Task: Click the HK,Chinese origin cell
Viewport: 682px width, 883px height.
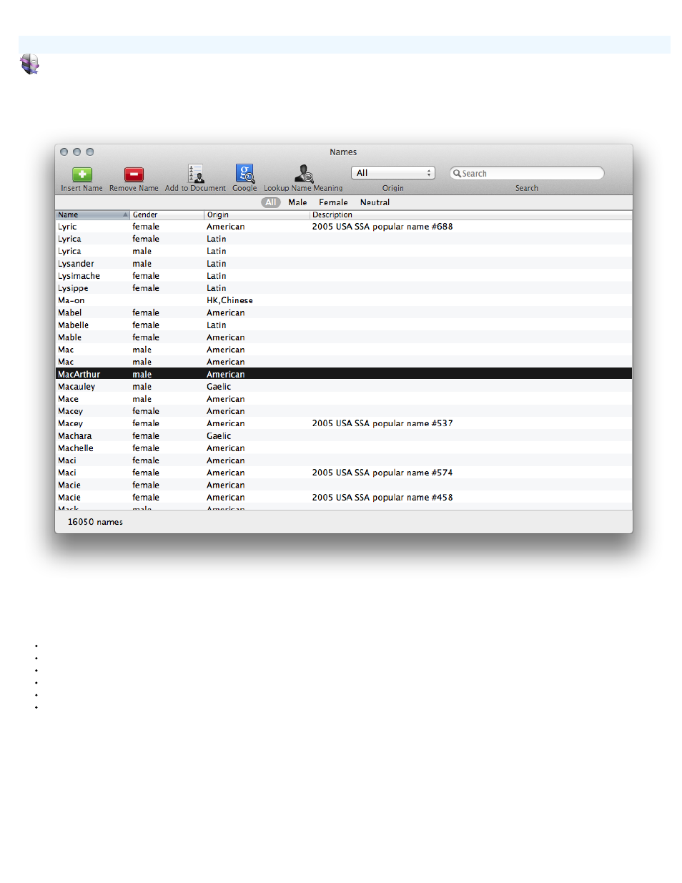Action: 229,300
